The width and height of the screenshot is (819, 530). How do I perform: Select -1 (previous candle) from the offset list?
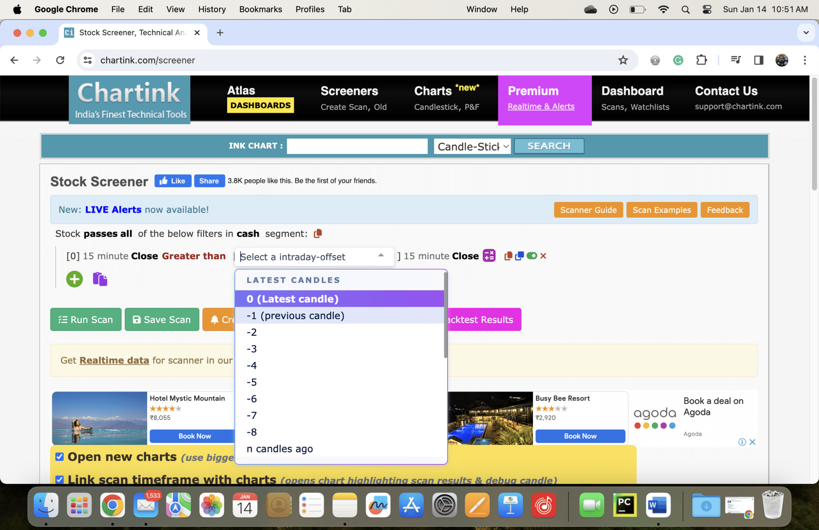(295, 315)
